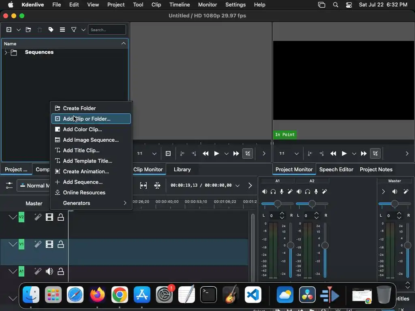Toggle A1 mixer channel effects wand

pyautogui.click(x=290, y=192)
